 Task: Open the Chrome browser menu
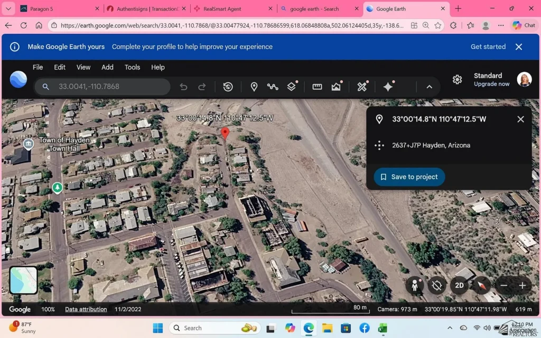[x=501, y=25]
